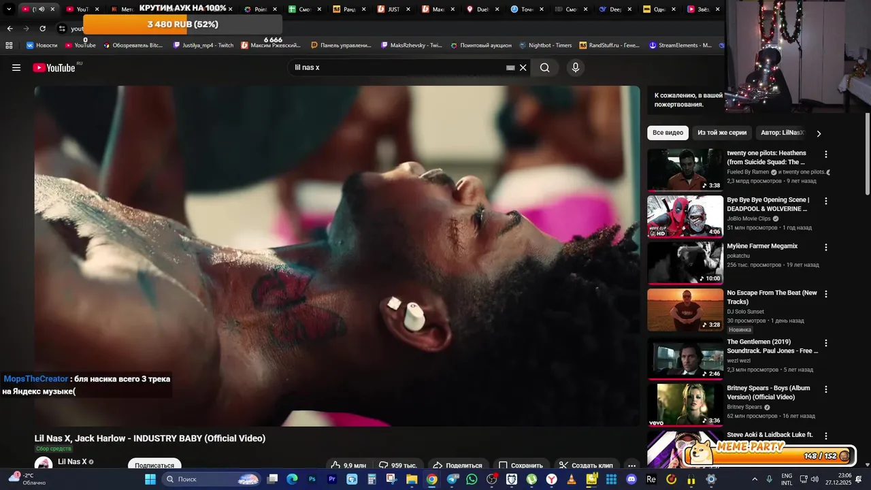Clear the search query with X
Viewport: 871px width, 490px height.
pyautogui.click(x=523, y=67)
